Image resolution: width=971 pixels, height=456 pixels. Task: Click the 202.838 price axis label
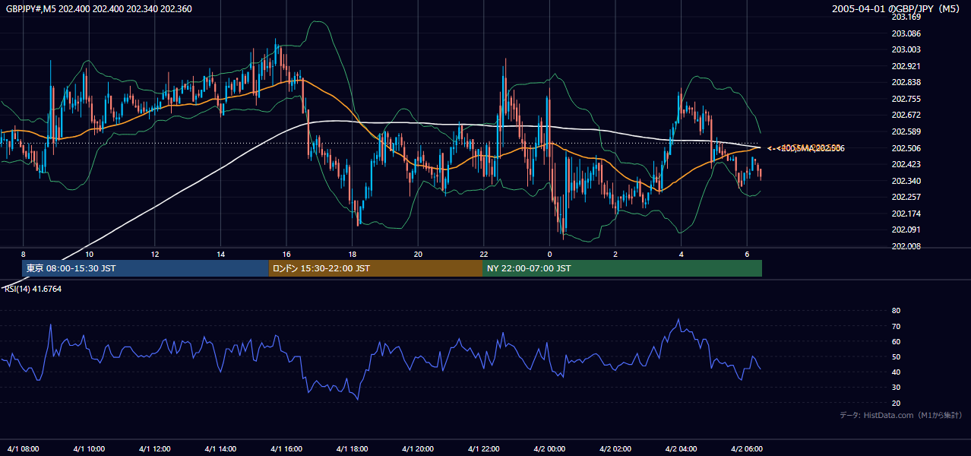pos(906,82)
